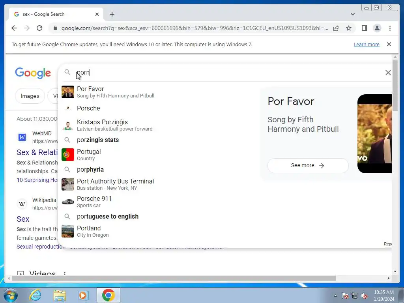Choose the Porsche 911 sports car suggestion
Viewport: 404px width, 303px height.
pyautogui.click(x=157, y=202)
